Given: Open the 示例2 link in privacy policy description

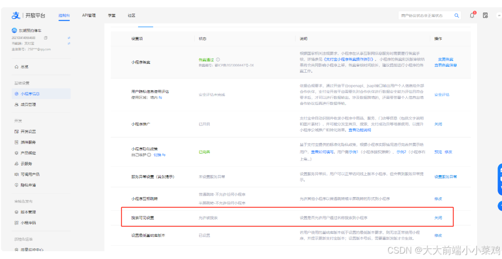Looking at the screenshot, I should (x=401, y=152).
